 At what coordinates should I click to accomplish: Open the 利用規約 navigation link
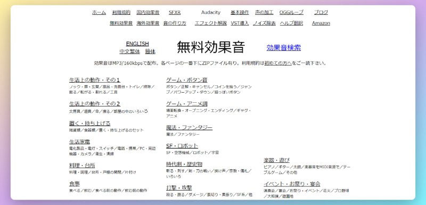(x=121, y=12)
